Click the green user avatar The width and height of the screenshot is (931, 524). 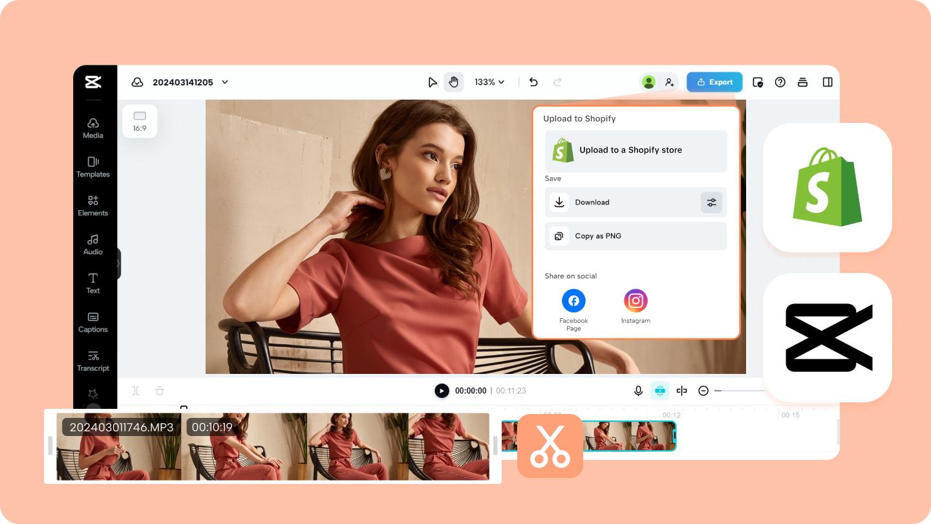pos(648,82)
